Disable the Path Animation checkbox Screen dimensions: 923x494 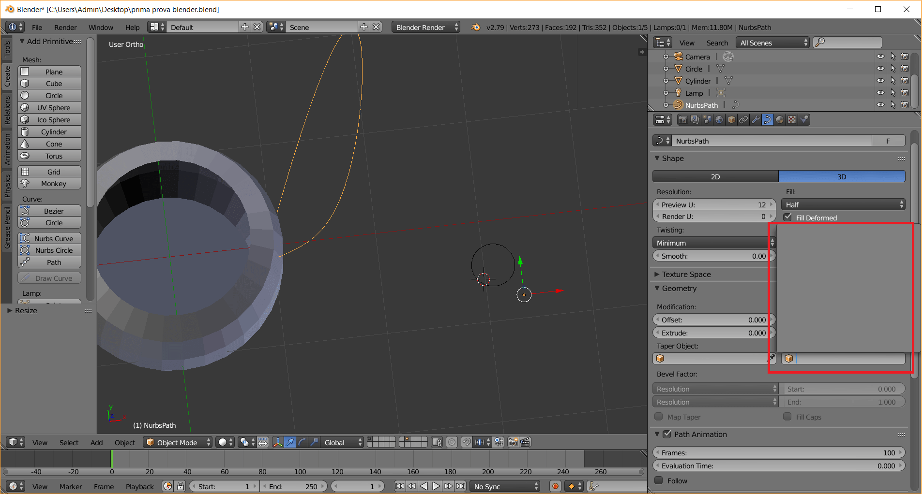tap(667, 434)
